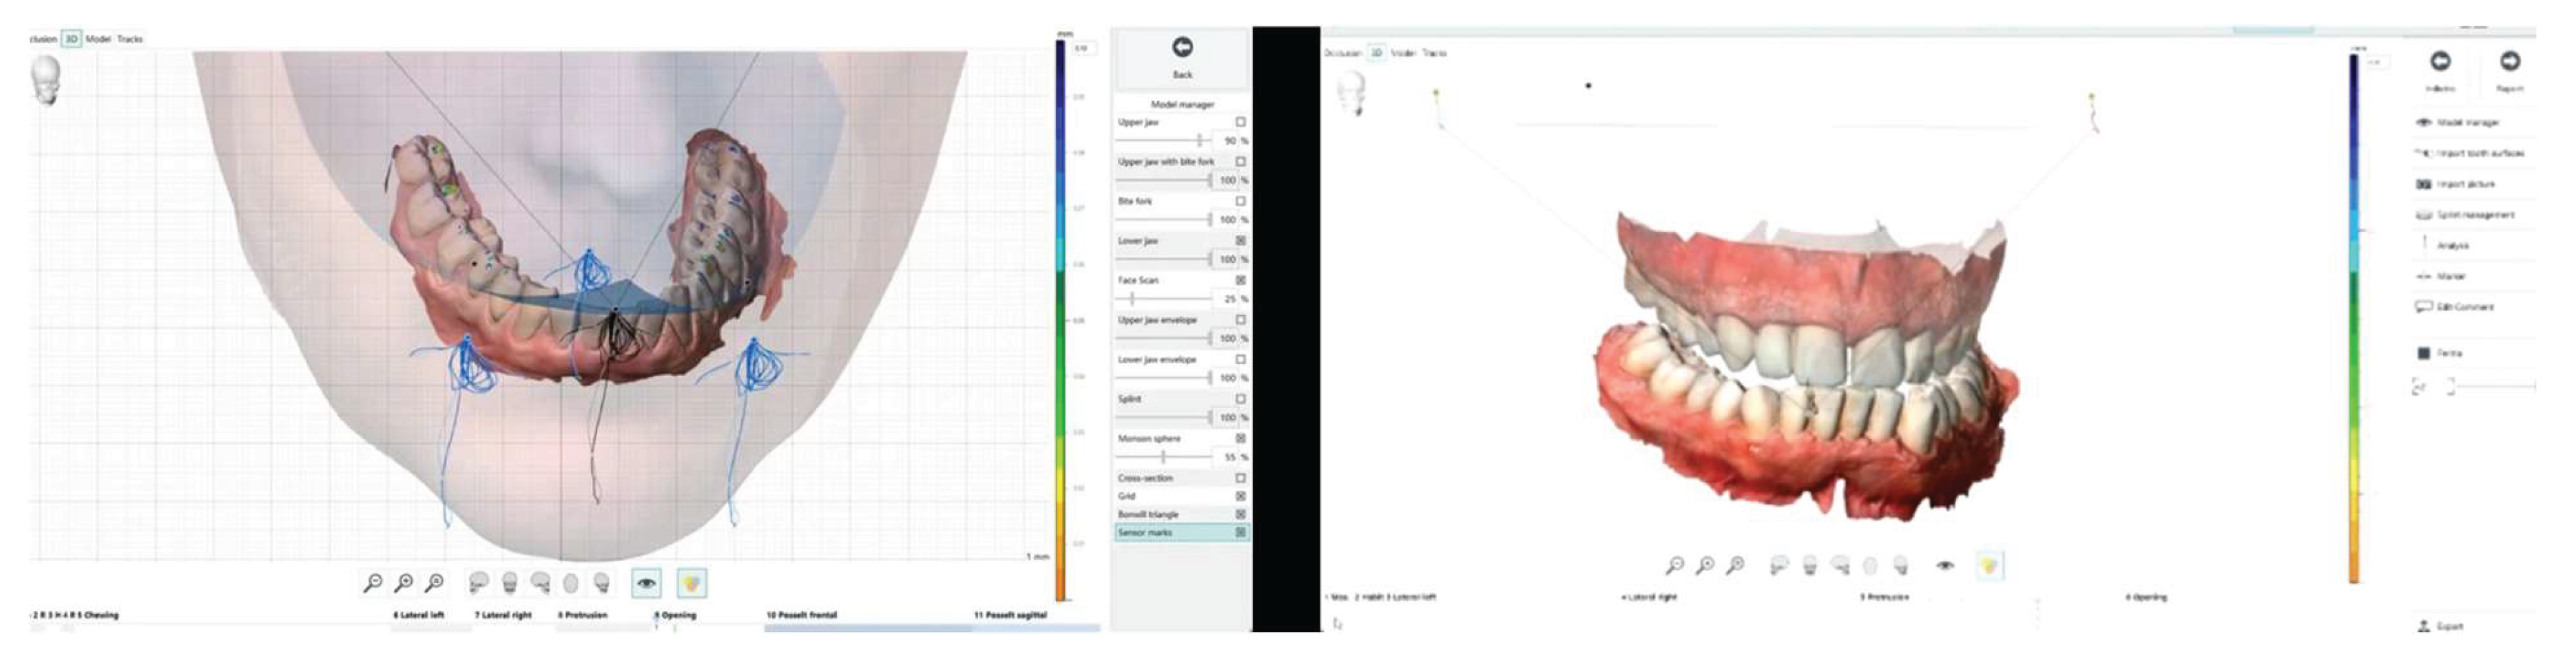Select the frontal skull view icon
The height and width of the screenshot is (658, 2576).
(510, 583)
